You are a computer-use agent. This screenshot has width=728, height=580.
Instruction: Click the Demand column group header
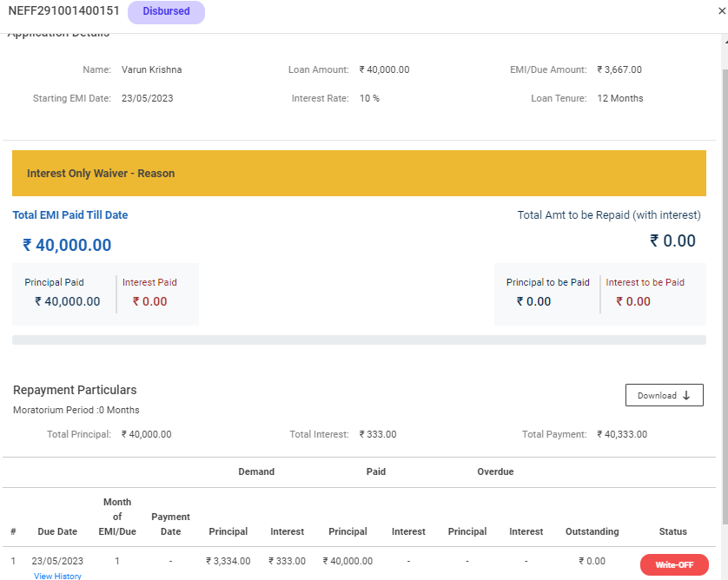(x=256, y=471)
